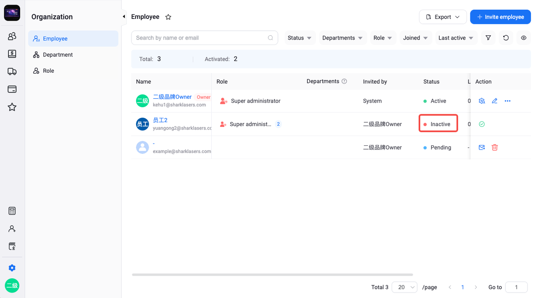Click the Name column header
The width and height of the screenshot is (539, 298).
[x=143, y=82]
